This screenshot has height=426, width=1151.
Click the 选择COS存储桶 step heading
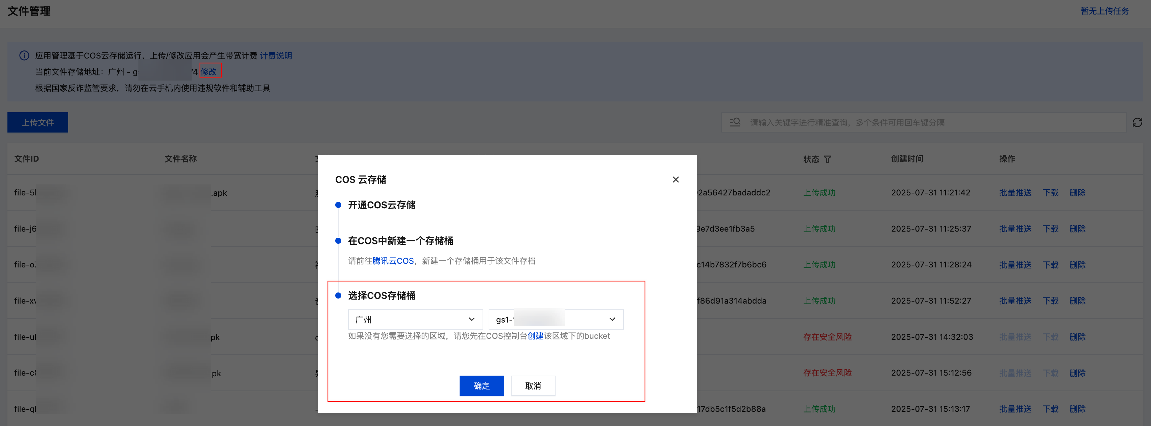point(382,295)
